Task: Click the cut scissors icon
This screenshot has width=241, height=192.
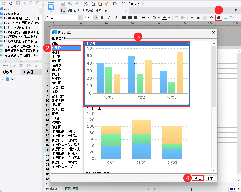Action: coord(85,4)
